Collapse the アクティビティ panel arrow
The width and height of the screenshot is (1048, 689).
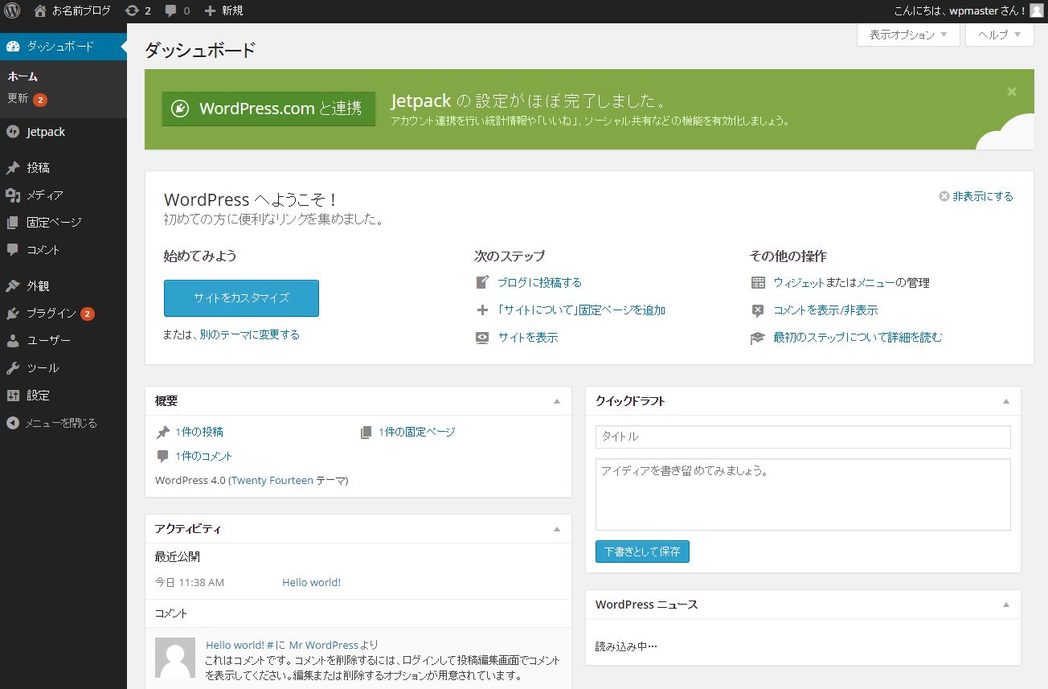pyautogui.click(x=557, y=529)
